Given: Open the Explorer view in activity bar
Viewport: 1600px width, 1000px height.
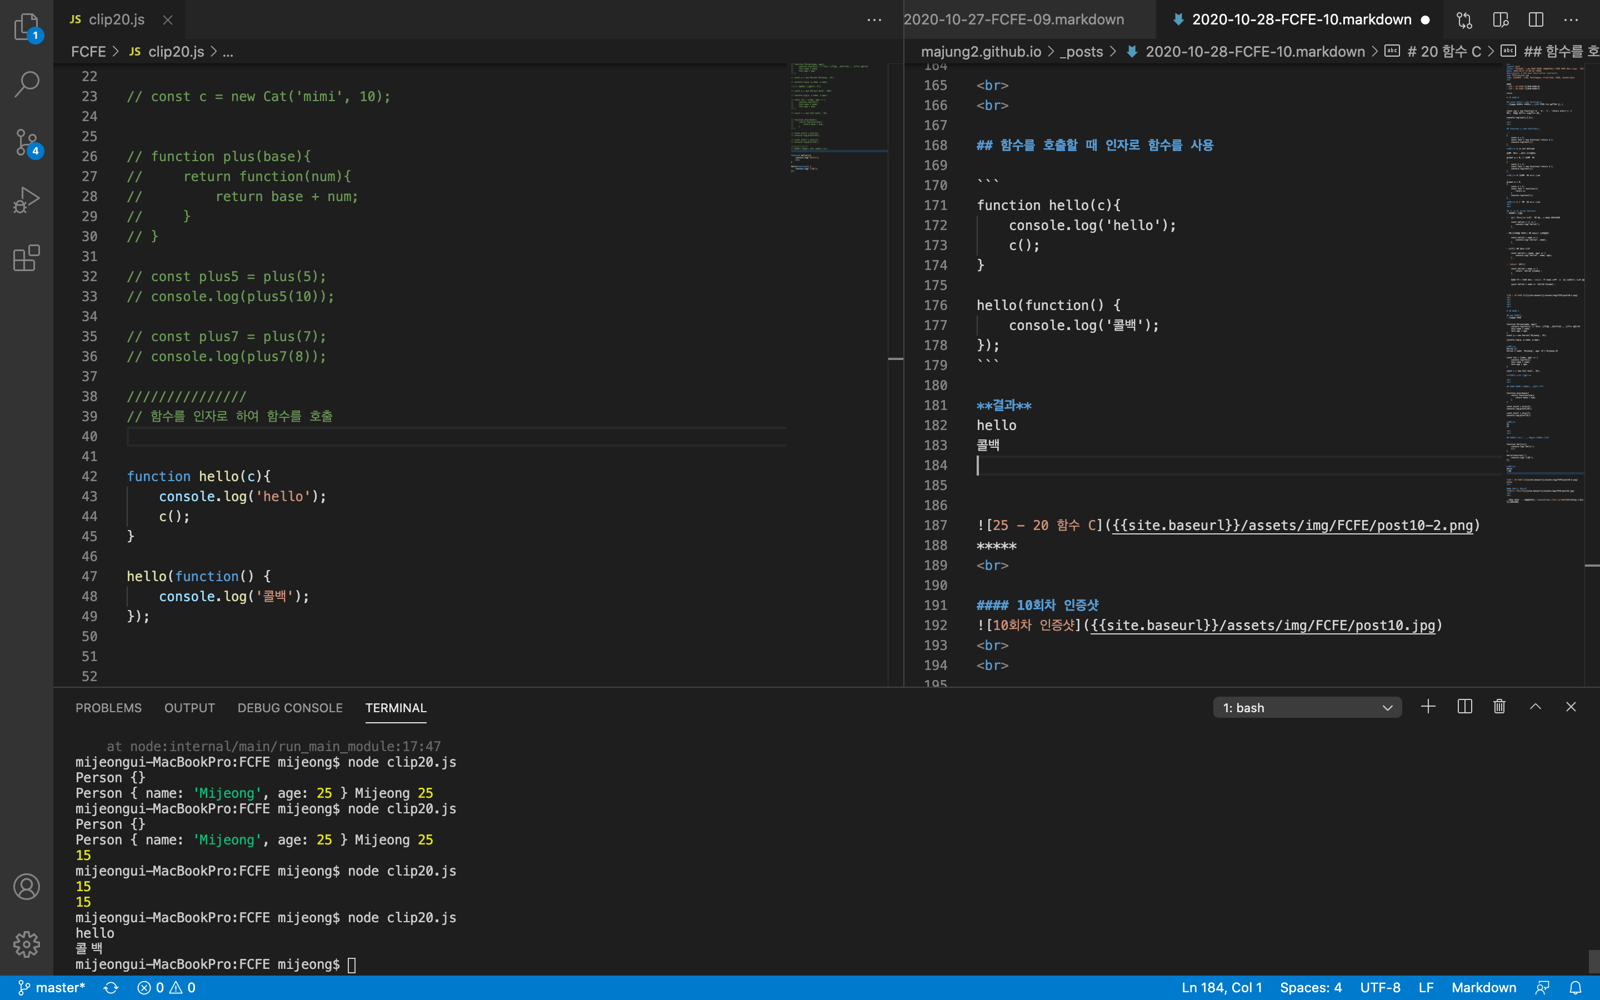Looking at the screenshot, I should [27, 27].
